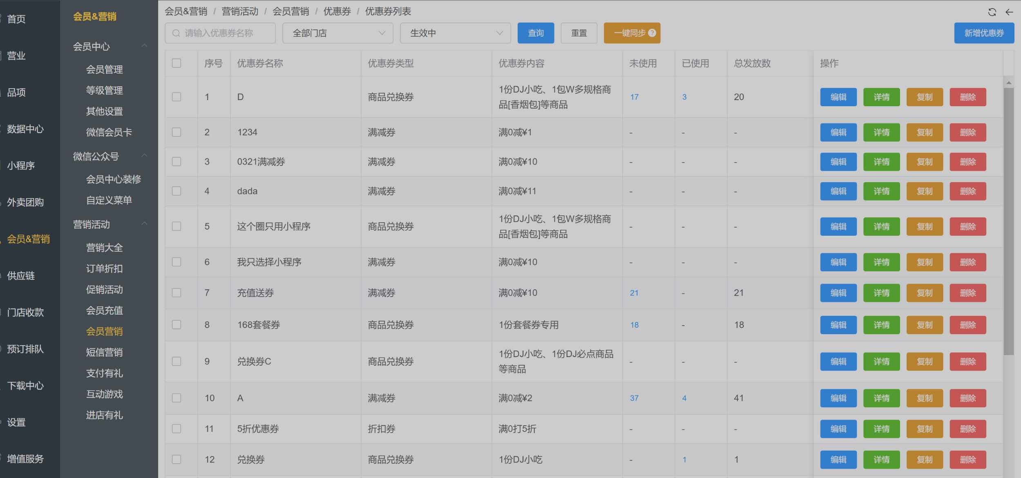The width and height of the screenshot is (1021, 478).
Task: Open 互动游戏 submenu item
Action: point(105,394)
